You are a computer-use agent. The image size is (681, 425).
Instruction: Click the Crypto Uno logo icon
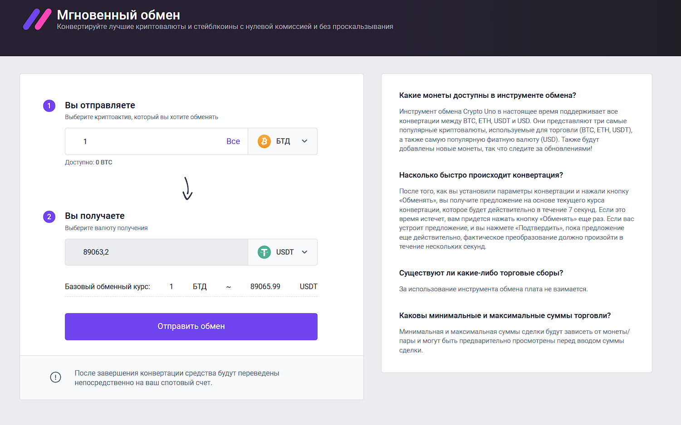(37, 19)
